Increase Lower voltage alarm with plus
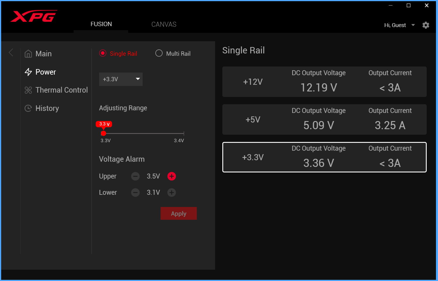 point(172,192)
